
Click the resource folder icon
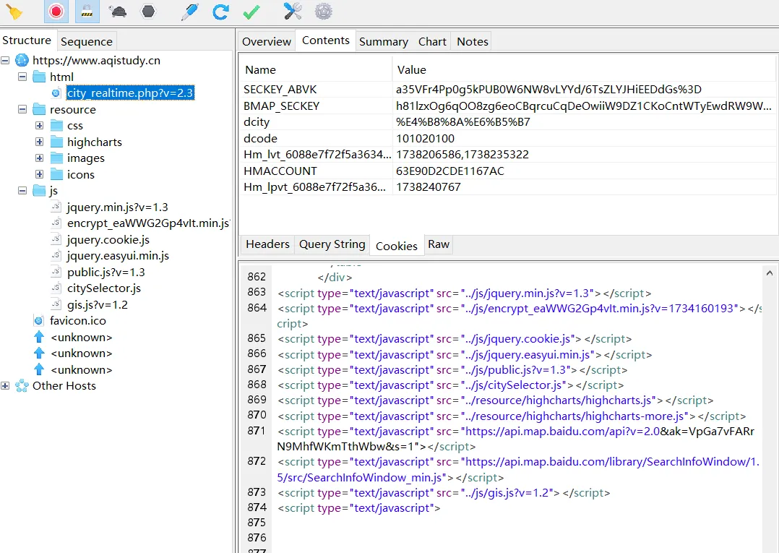tap(39, 109)
